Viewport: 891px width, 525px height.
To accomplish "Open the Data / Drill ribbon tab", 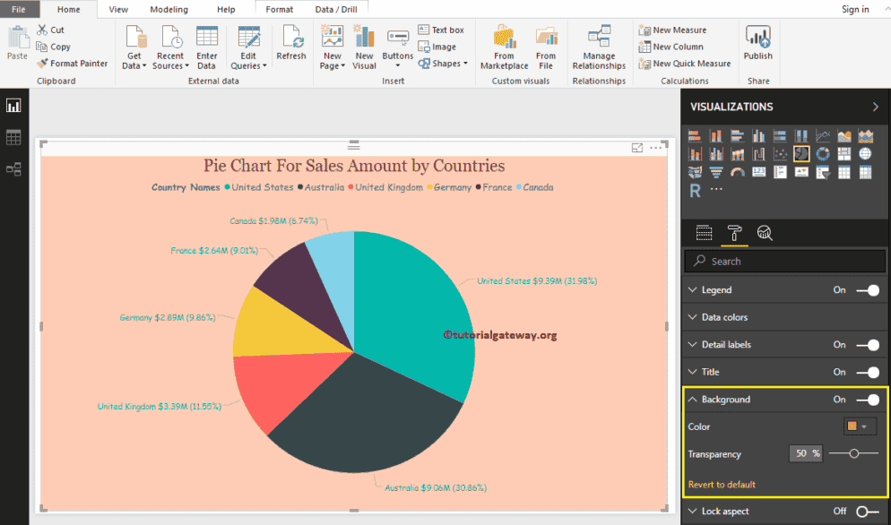I will (x=336, y=9).
